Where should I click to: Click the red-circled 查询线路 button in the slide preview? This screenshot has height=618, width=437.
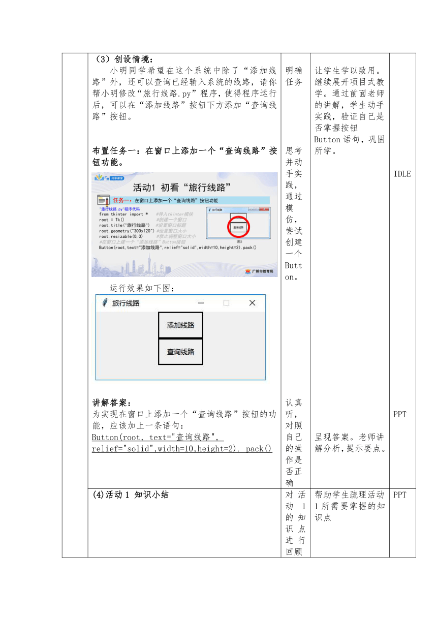click(238, 228)
